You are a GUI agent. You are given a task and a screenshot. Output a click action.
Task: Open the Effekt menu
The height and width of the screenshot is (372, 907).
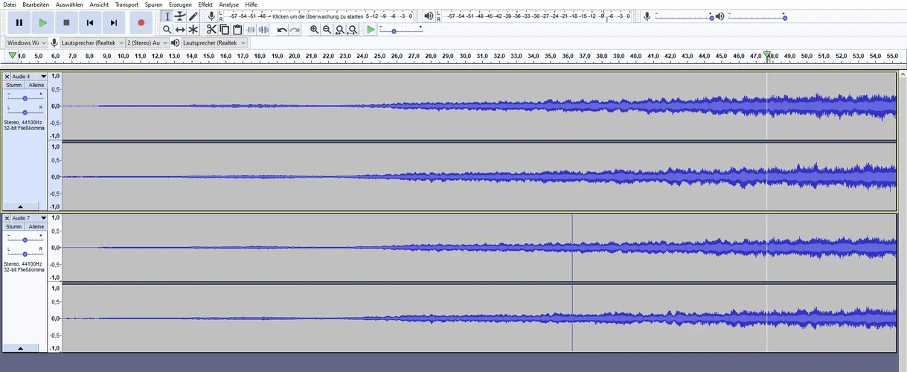coord(205,4)
